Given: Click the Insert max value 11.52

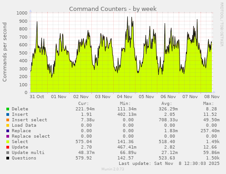Looking at the screenshot, I should click(210, 114).
